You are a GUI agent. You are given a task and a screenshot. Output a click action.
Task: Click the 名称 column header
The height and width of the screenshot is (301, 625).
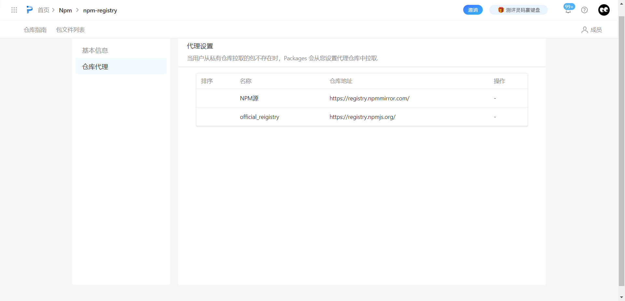pos(246,81)
